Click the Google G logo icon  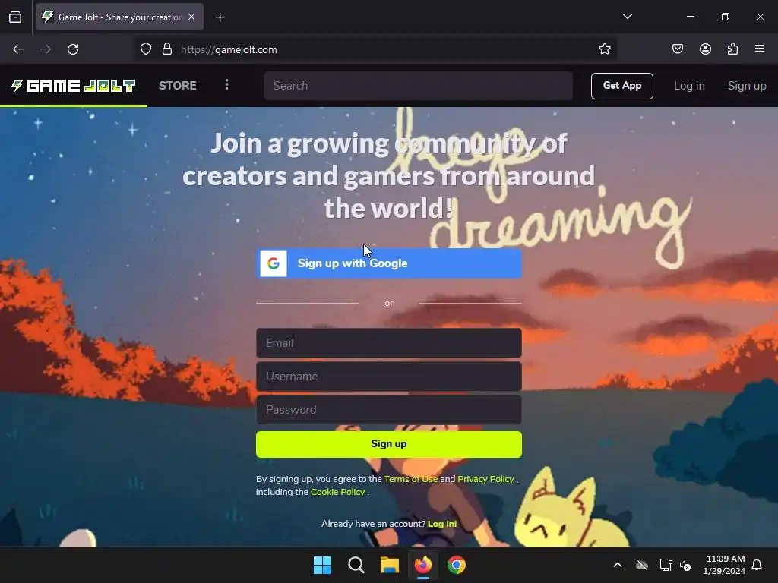(x=274, y=263)
